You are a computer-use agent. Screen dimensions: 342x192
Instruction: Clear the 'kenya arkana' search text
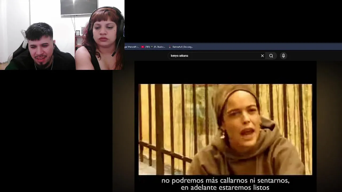point(262,56)
